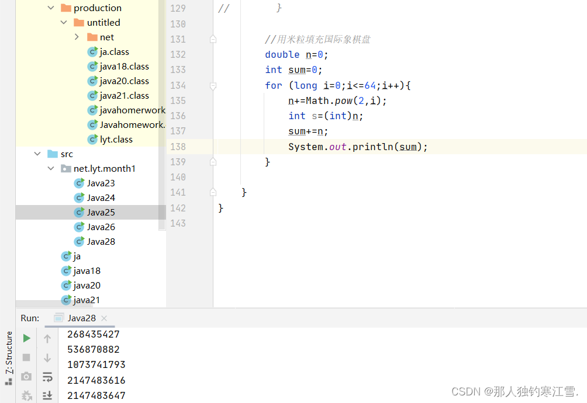Fold the comment block at line 131
Screen dimensions: 587x403
[213, 39]
